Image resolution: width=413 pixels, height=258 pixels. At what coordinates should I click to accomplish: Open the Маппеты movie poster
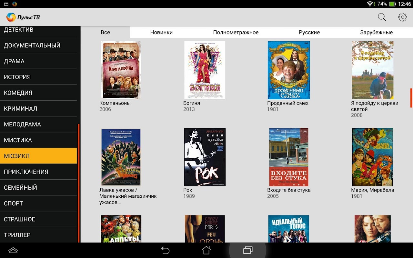coord(121,229)
